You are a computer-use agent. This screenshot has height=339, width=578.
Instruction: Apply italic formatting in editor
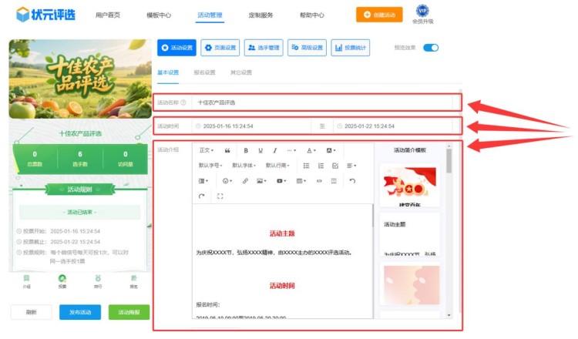tap(274, 150)
